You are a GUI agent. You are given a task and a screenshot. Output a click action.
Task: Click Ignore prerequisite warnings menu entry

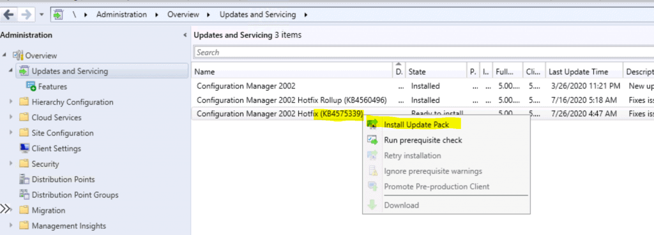coord(433,171)
